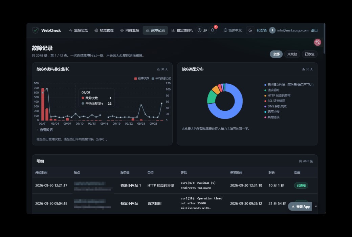Viewport: 352px width, 237px height.
Task: Click start time 2026-09-30 09:04:18
Action: coord(51,203)
